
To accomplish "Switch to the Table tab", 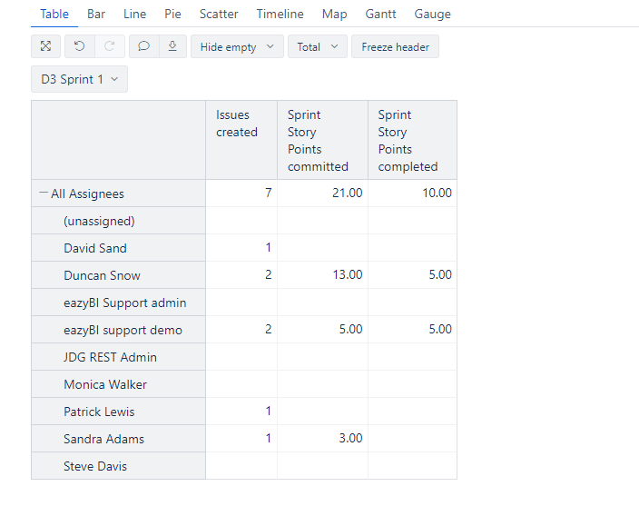I will [54, 14].
